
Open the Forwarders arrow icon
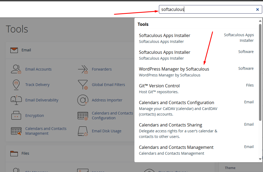click(x=83, y=69)
